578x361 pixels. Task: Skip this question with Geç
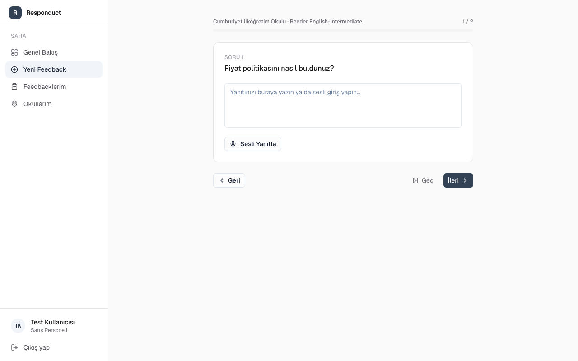coord(423,180)
